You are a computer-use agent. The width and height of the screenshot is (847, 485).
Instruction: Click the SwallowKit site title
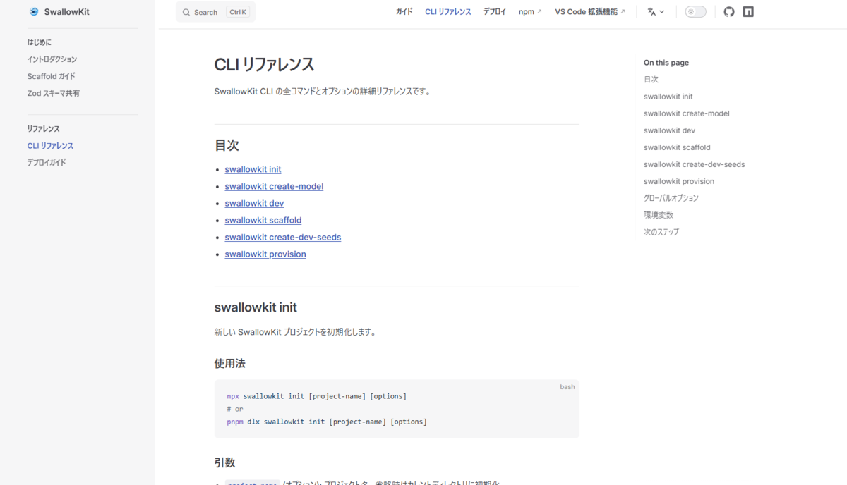pos(66,12)
